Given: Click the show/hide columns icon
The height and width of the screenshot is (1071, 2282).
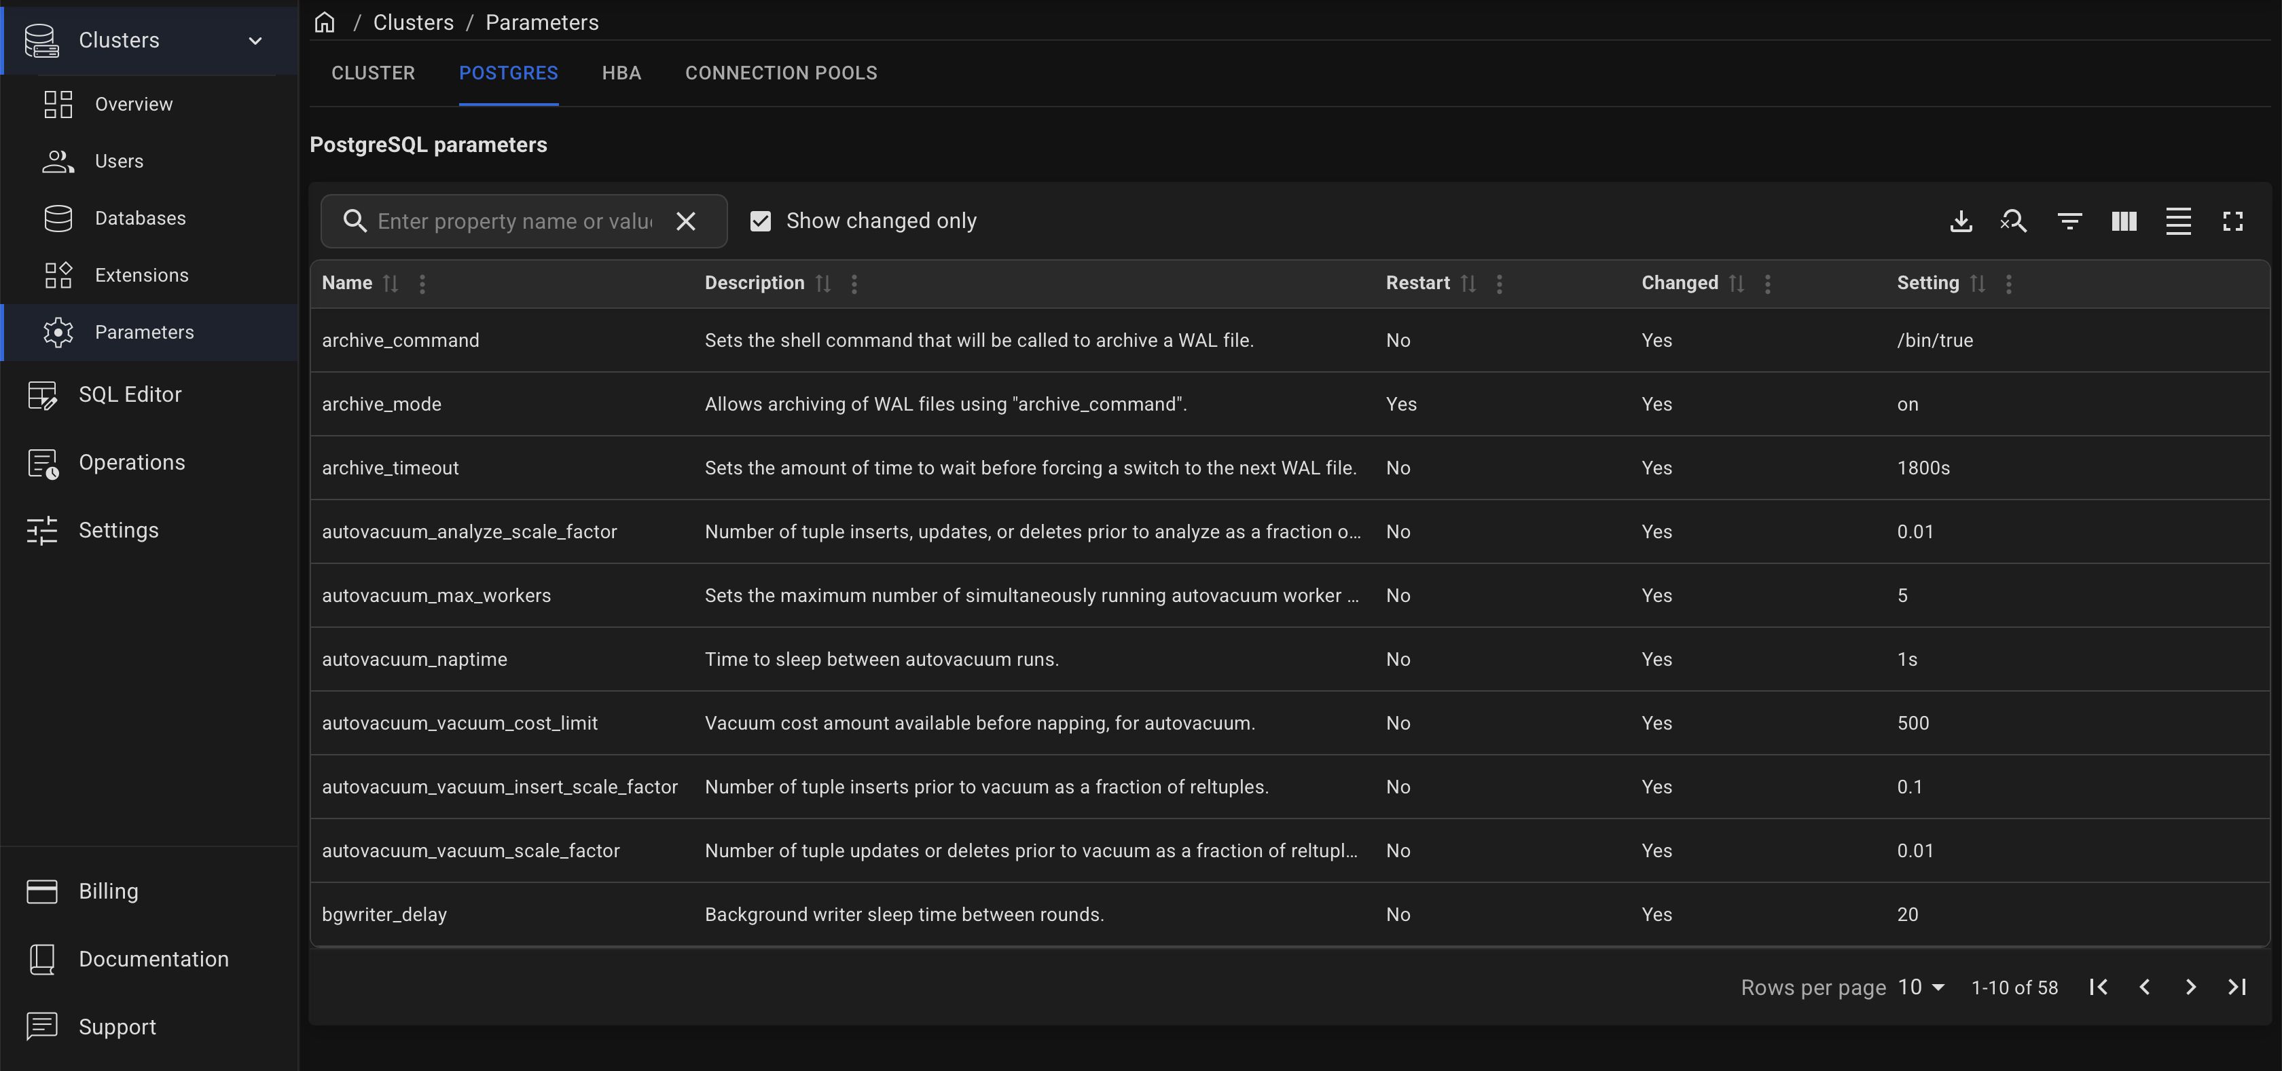Looking at the screenshot, I should [2124, 221].
